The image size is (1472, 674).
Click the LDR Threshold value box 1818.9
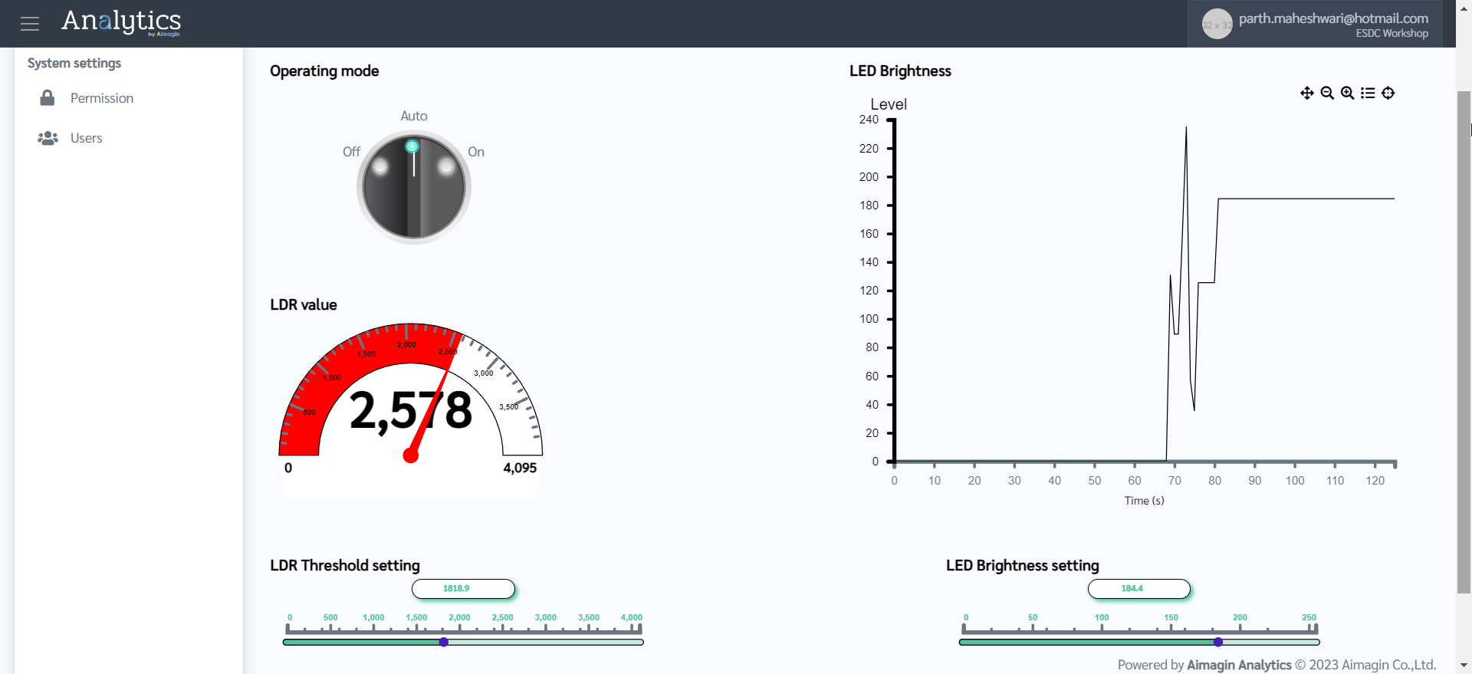pos(463,589)
